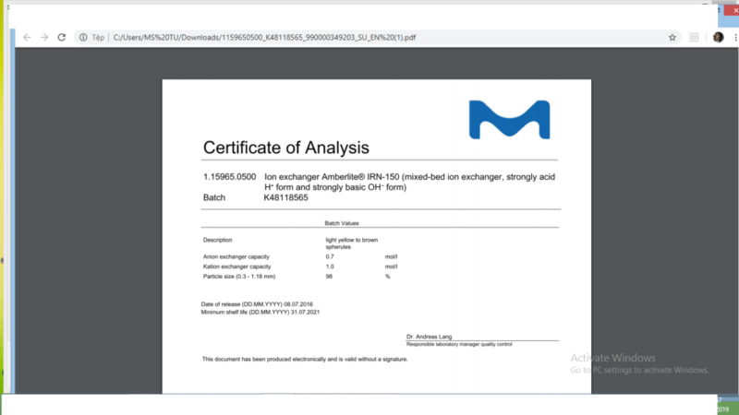Click the Kation exchanger capacity label
The width and height of the screenshot is (739, 415).
click(x=237, y=267)
